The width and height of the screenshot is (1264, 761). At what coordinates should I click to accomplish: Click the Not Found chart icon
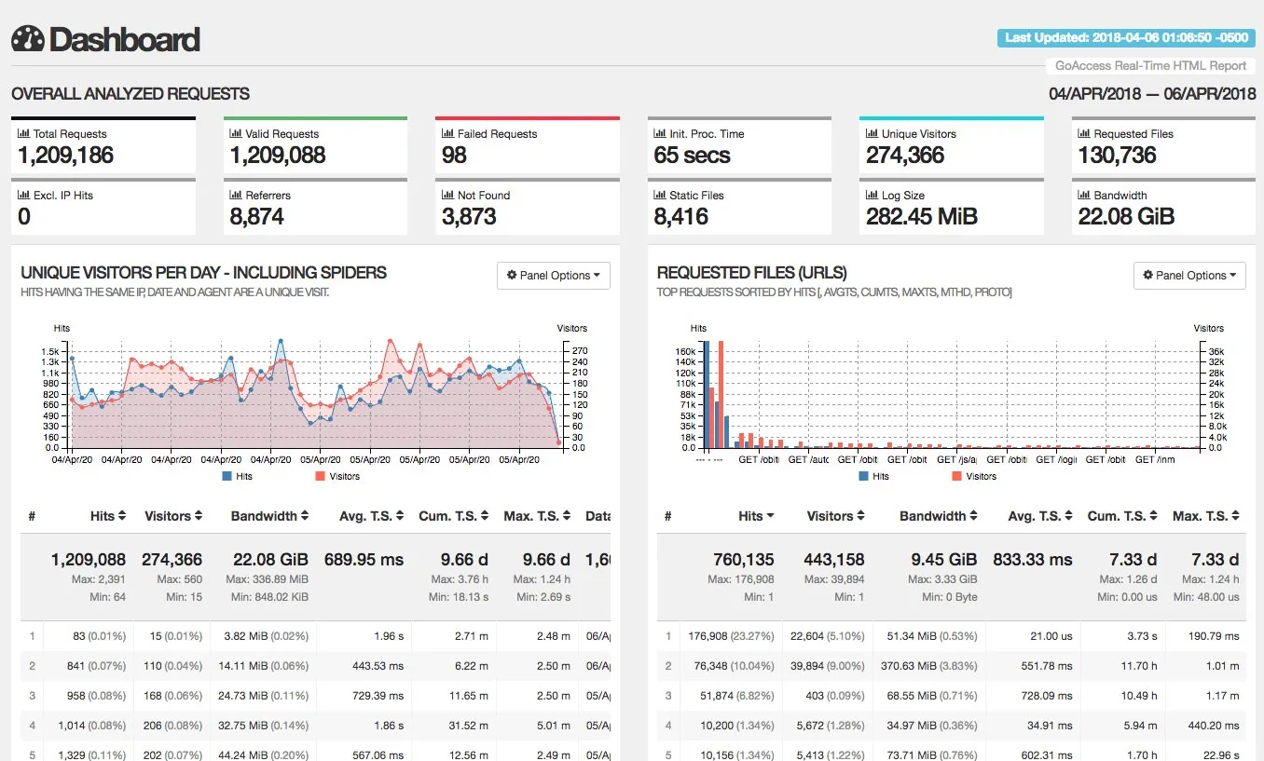click(x=448, y=196)
